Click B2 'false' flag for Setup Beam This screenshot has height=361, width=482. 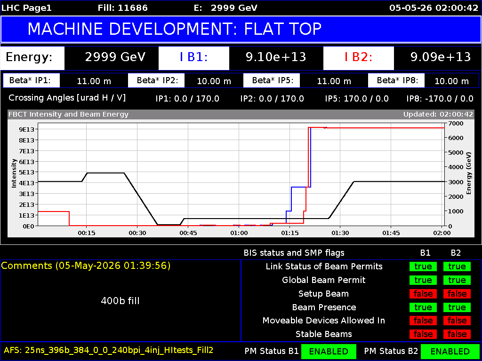click(x=457, y=293)
